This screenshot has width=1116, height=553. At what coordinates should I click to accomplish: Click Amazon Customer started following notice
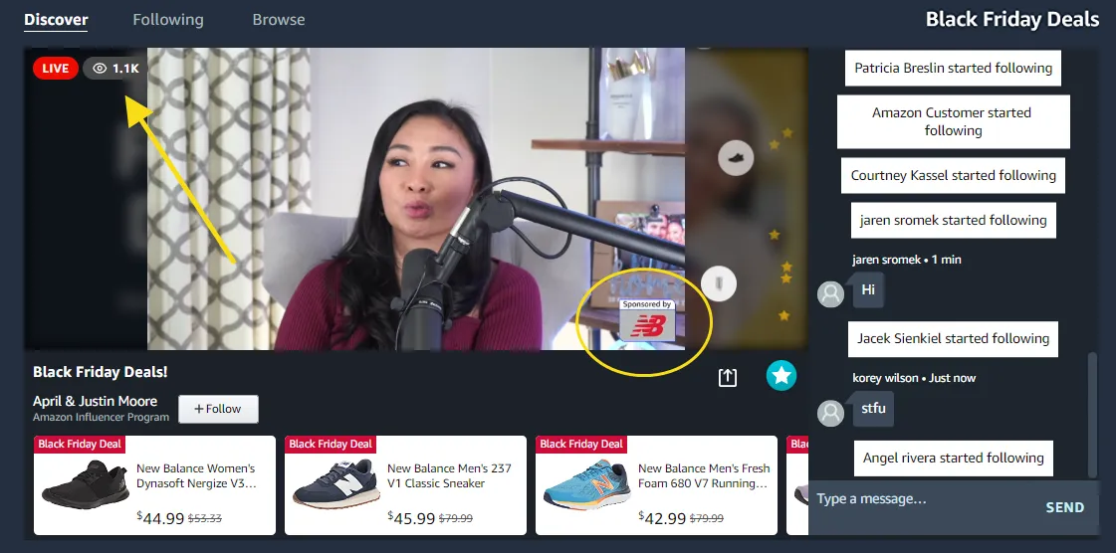953,121
